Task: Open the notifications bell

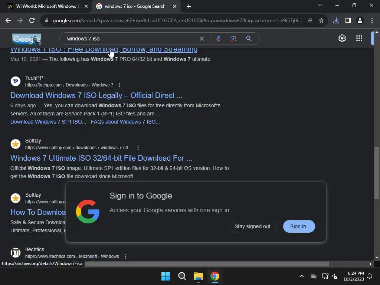Action: (x=370, y=276)
